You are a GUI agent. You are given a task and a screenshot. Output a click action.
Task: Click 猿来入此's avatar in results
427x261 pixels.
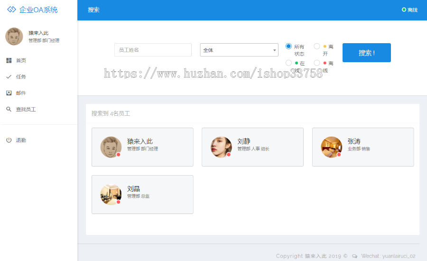coord(111,147)
